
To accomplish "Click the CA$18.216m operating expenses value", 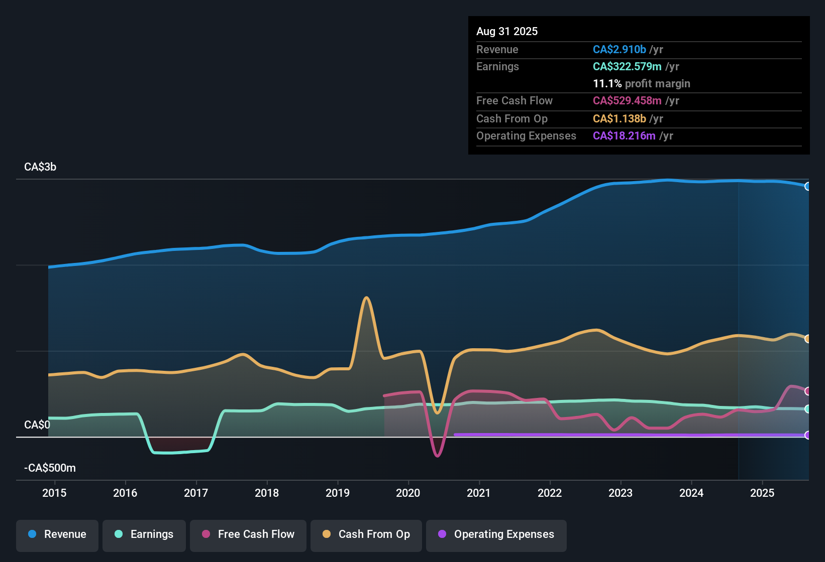I will coord(624,135).
